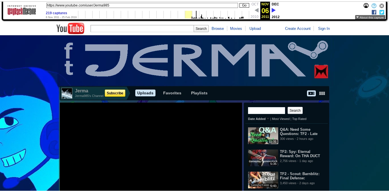Click title 'TF2: Spy: Eternal Reward: On THA DUCT'
The image size is (389, 191).
point(300,154)
